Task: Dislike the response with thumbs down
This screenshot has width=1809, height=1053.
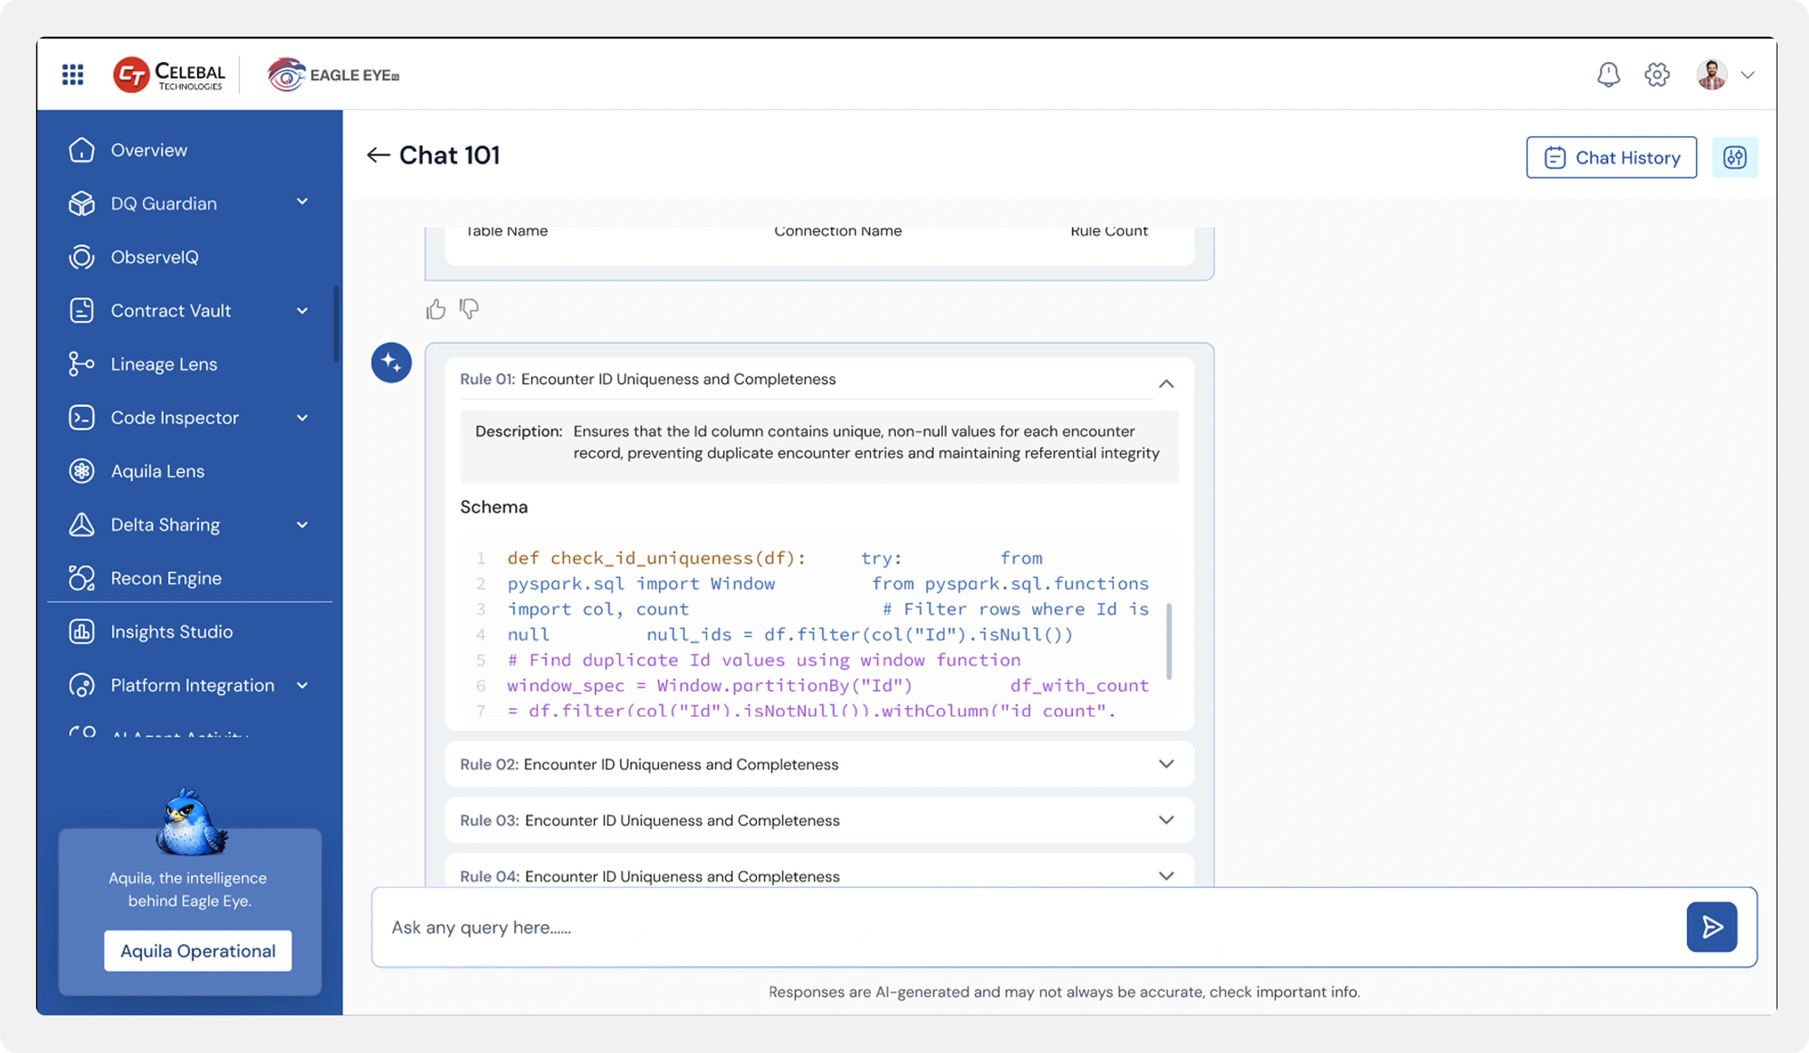Action: click(469, 309)
